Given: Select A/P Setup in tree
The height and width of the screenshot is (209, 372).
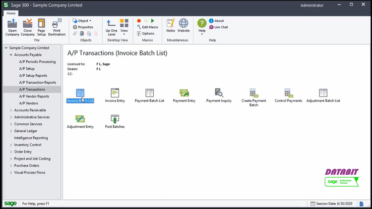Looking at the screenshot, I should [x=27, y=68].
